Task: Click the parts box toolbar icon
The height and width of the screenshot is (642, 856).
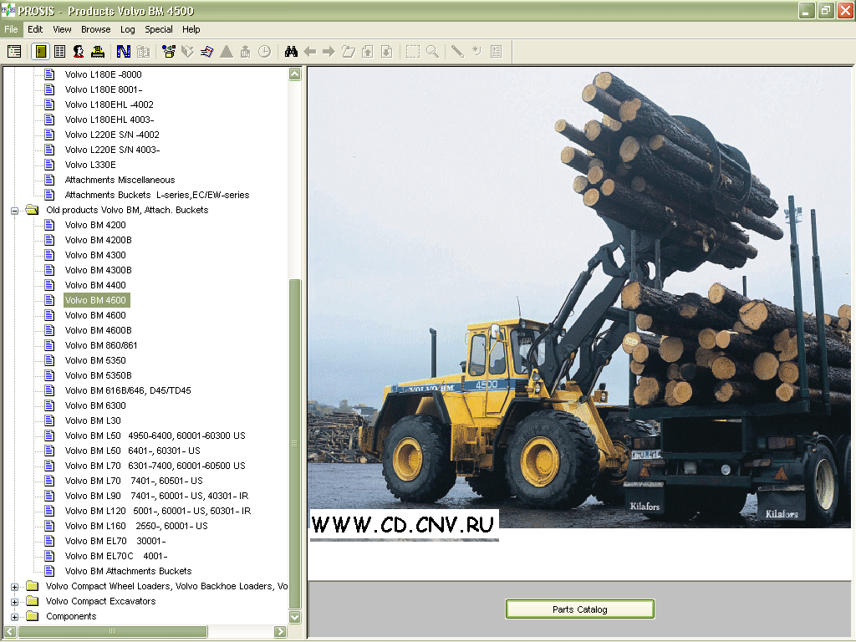Action: click(x=169, y=52)
